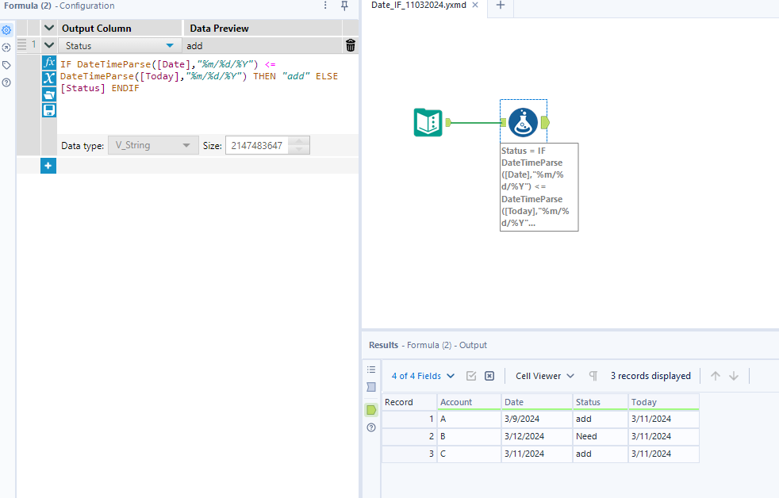Image resolution: width=779 pixels, height=498 pixels.
Task: Switch to the Date_IF_11032024.yxmd tab
Action: [419, 5]
